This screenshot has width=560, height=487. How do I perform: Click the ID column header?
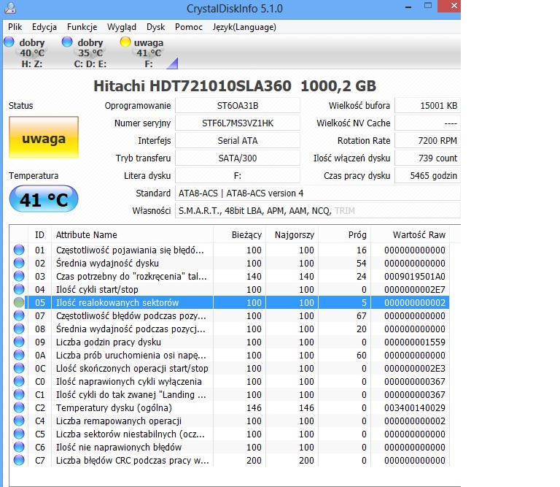coord(39,234)
